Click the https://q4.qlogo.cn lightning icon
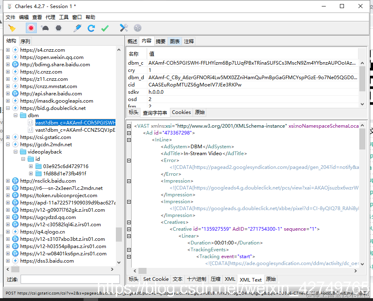This screenshot has width=373, height=301. 15,232
